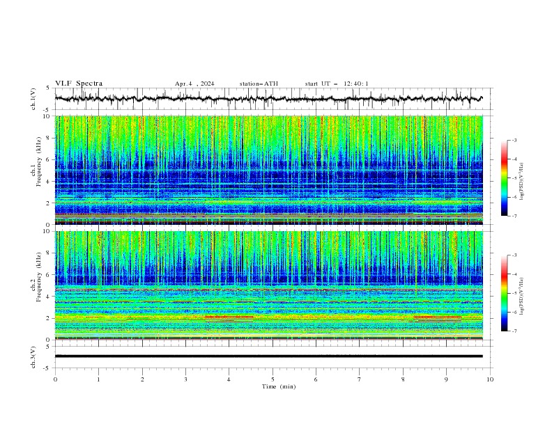This screenshot has height=426, width=552.
Task: Click the "-7" tick on the upper colorbar
Action: click(x=514, y=216)
